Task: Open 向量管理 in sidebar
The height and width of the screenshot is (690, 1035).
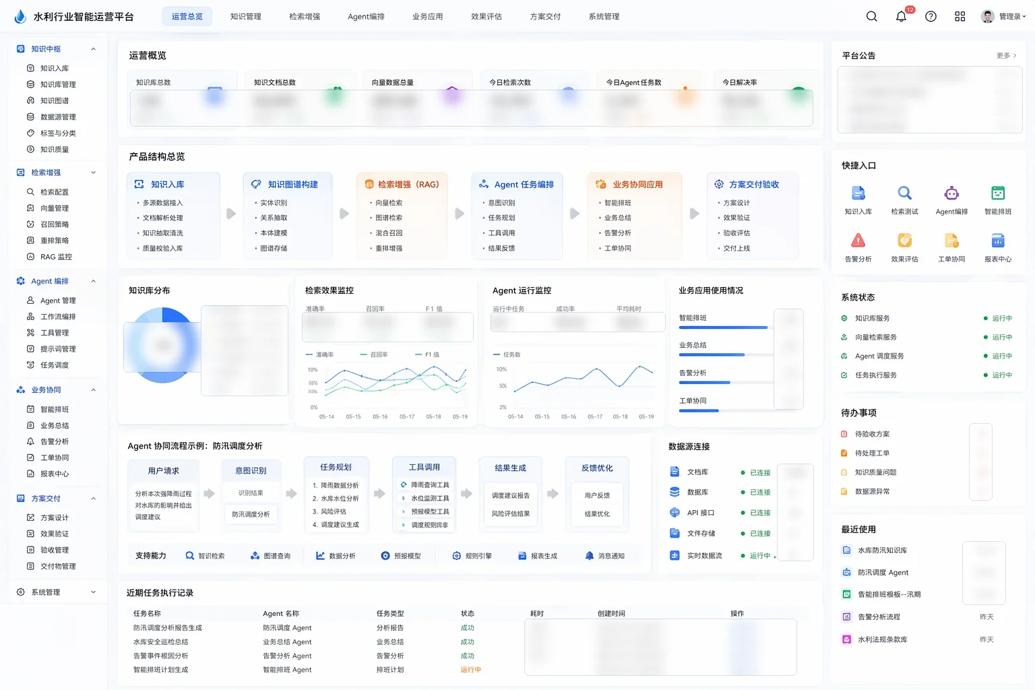Action: 55,208
